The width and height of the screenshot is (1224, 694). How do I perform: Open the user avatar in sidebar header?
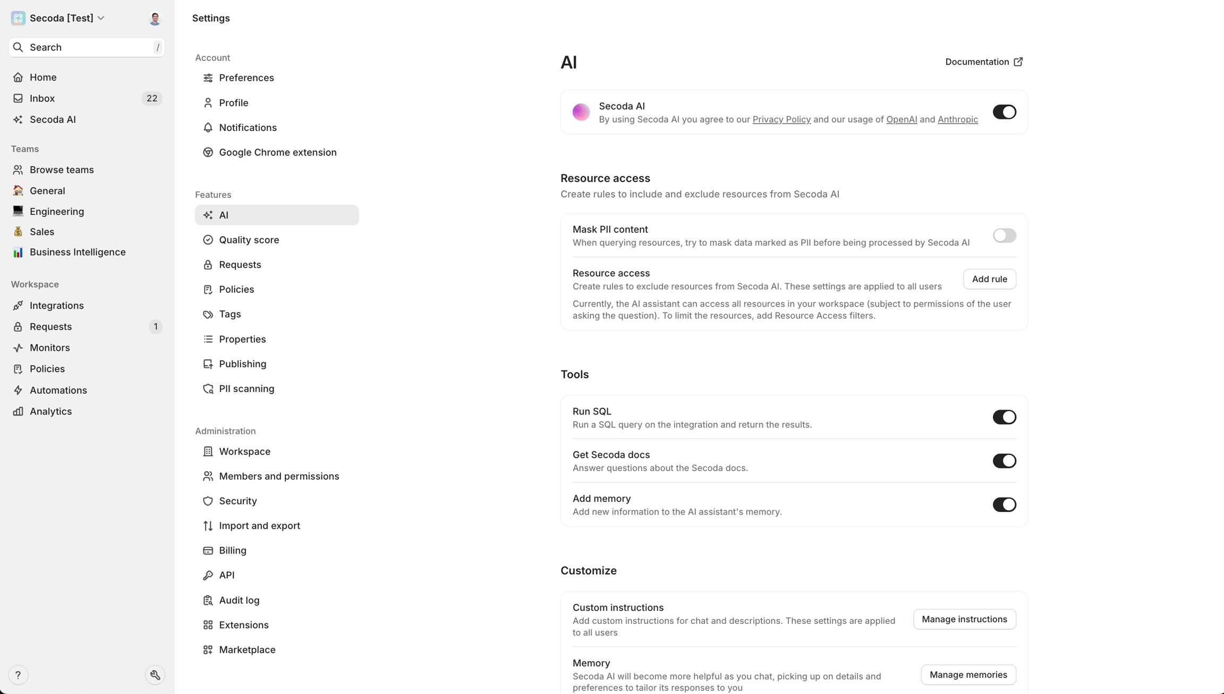tap(155, 19)
